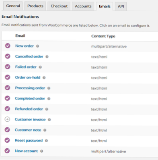Click the enabled checkmark icon for Customer note
This screenshot has width=158, height=160.
coord(7,130)
